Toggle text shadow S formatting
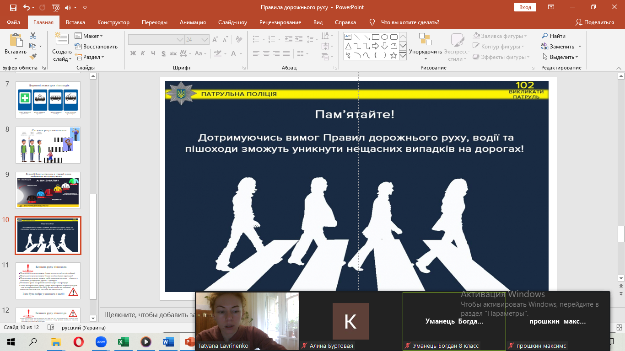Screen dimensions: 625x351 pyautogui.click(x=164, y=53)
